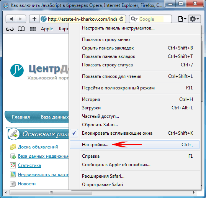This screenshot has height=198, width=206.
Task: Open Top Sites grid icon
Action: [x=33, y=29]
